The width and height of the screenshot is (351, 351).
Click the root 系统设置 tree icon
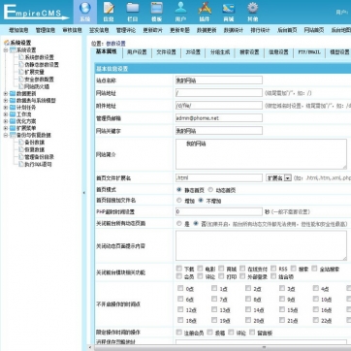pos(7,43)
